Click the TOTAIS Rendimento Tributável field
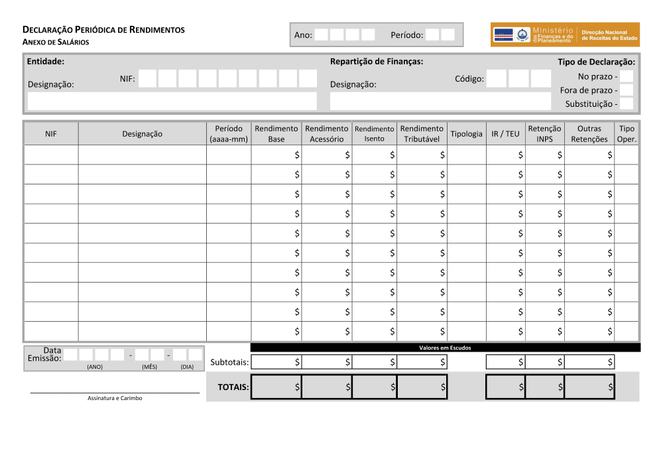Viewport: 663px width, 469px height. [x=422, y=387]
